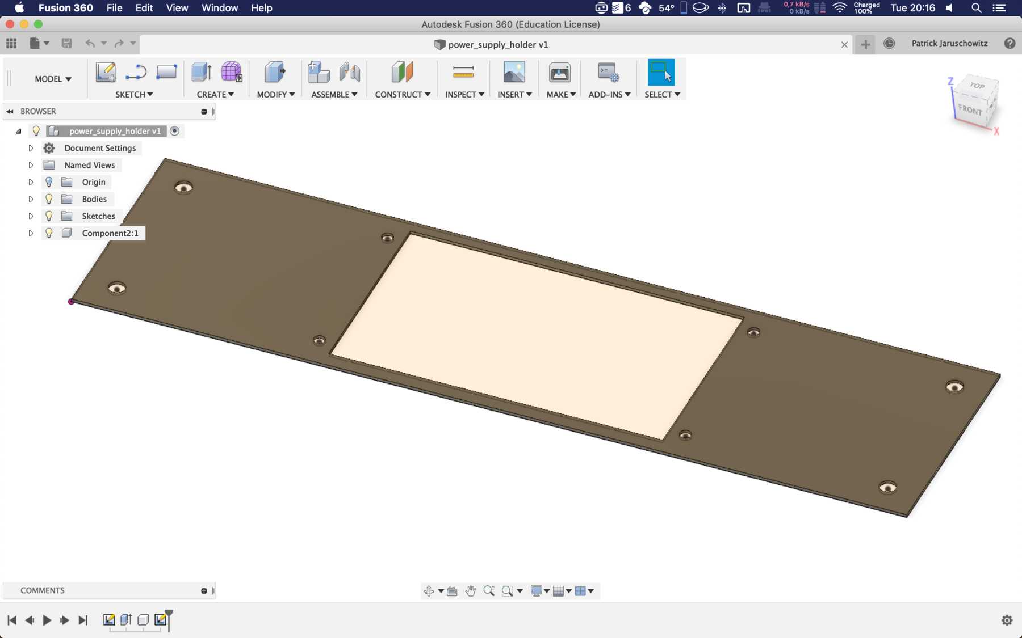Select the extrude feature in timeline
Viewport: 1022px width, 638px height.
(x=126, y=619)
